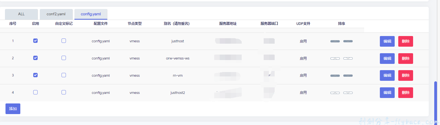Screen dimensions: 440x125
Task: Move rn-vm row down
Action: [x=348, y=76]
